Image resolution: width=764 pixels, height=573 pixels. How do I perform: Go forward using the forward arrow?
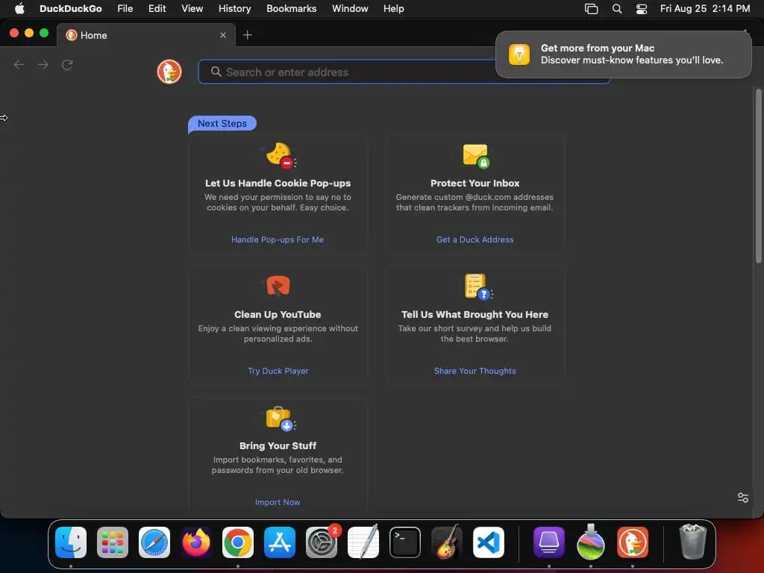(x=43, y=64)
